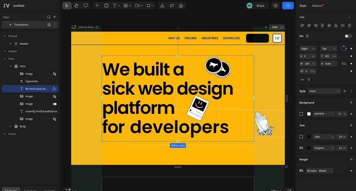Click the #FFFFFF background color swatch
Screen dimensions: 356x191
coord(309,114)
